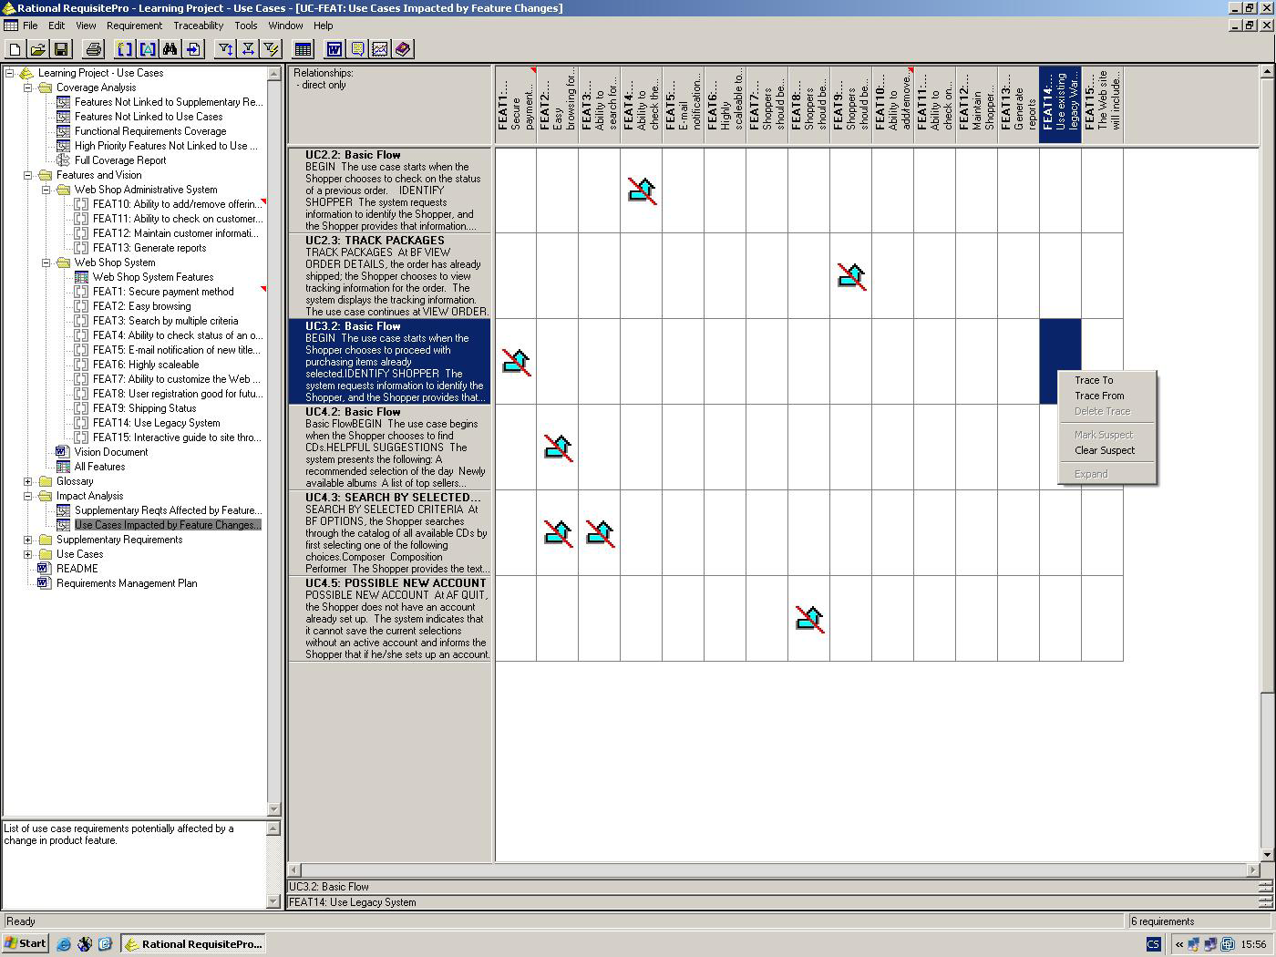Click the taskbar clock showing 15:56

click(x=1253, y=944)
